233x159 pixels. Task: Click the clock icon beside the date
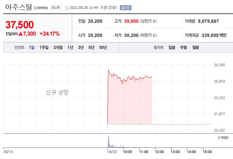coord(67,7)
